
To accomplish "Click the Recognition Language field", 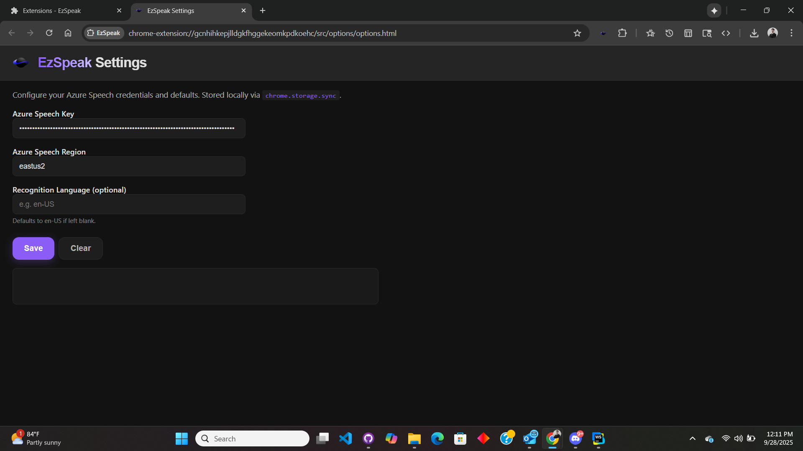I will [x=129, y=204].
